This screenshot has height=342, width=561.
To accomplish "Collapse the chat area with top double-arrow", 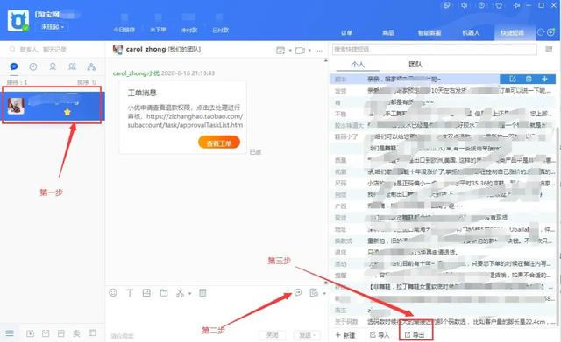I will point(325,59).
